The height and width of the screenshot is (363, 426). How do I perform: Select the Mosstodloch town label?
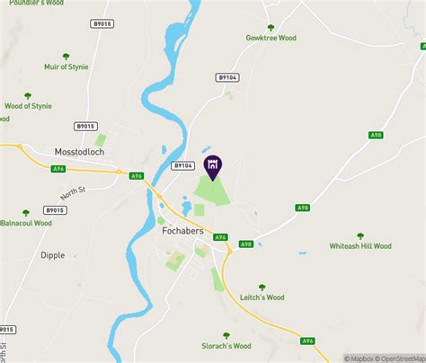point(79,152)
